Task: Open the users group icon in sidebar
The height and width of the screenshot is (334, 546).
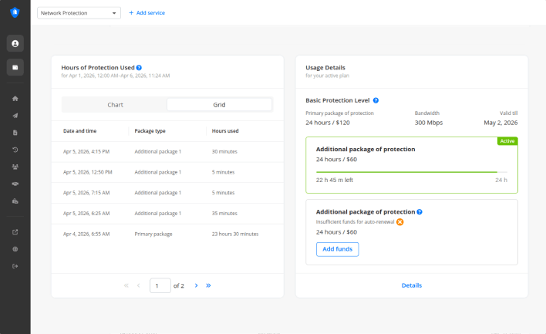Action: 15,167
